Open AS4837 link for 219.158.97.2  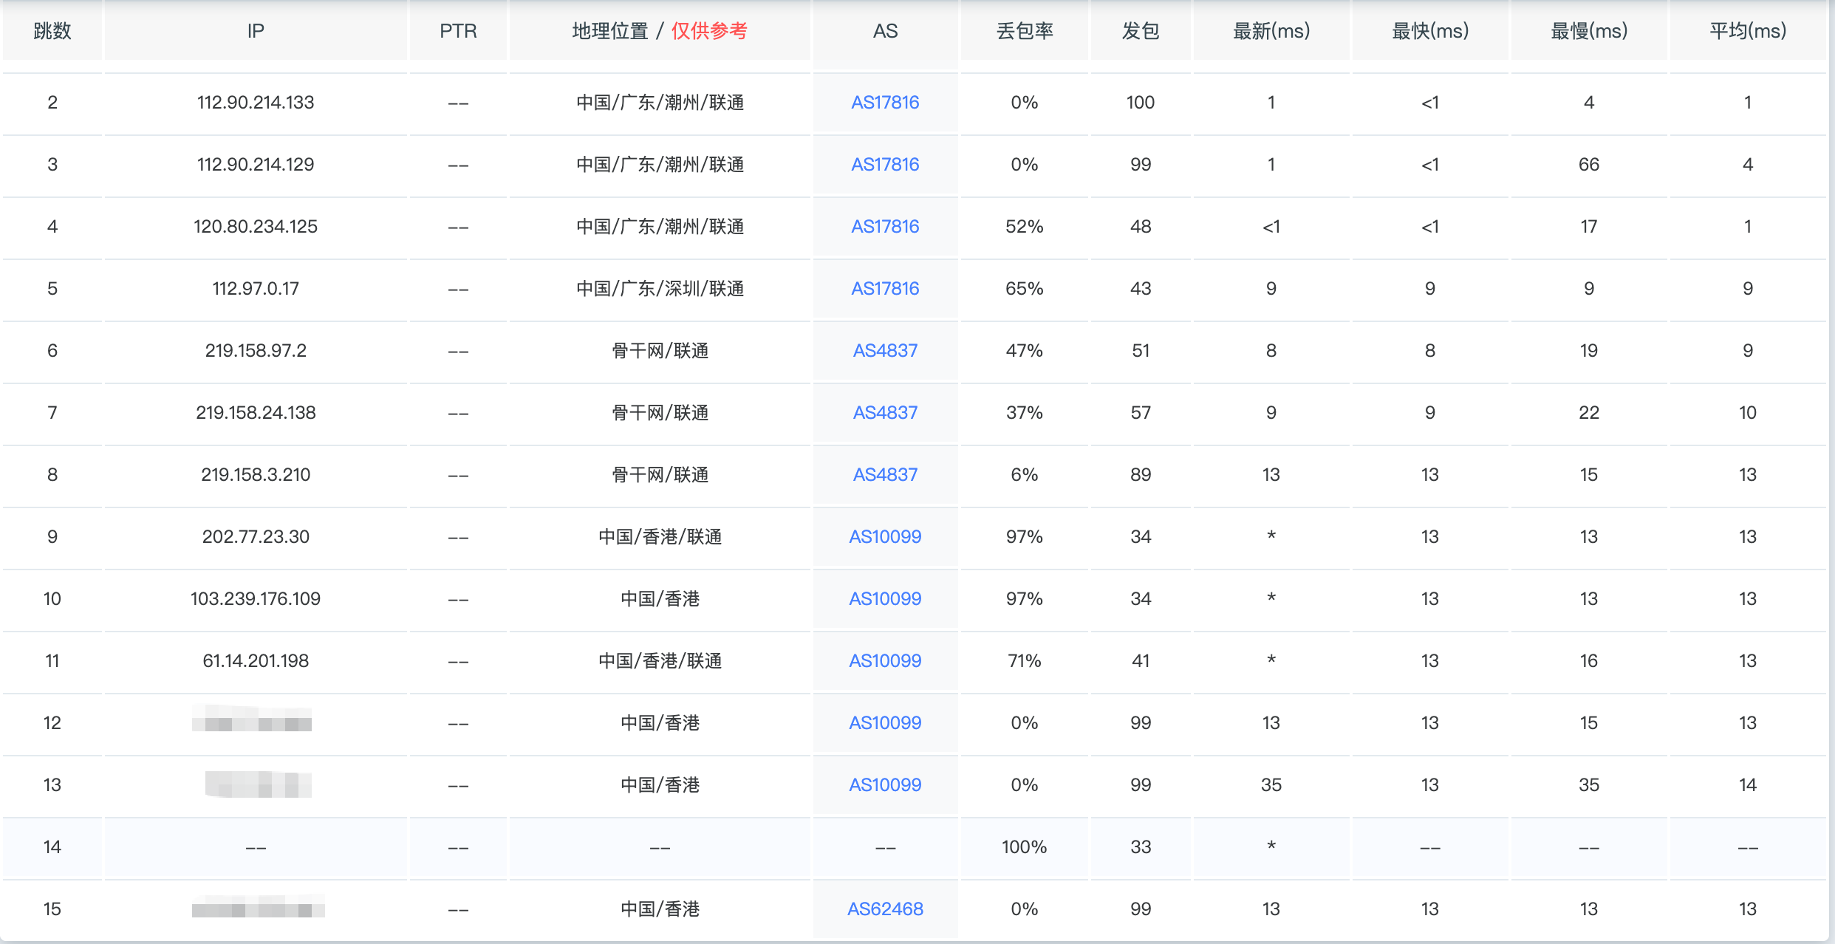(885, 351)
